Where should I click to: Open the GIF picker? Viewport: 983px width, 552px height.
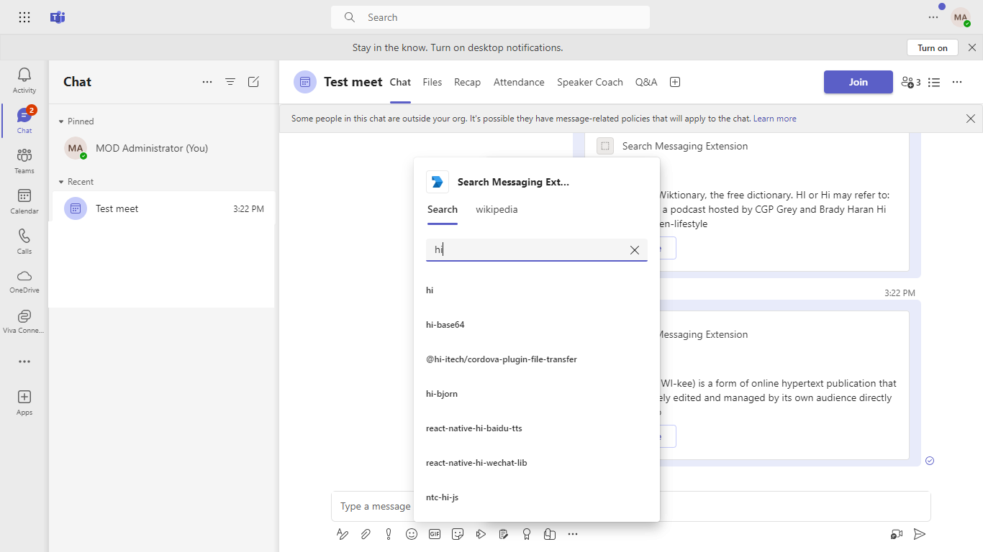click(x=435, y=534)
